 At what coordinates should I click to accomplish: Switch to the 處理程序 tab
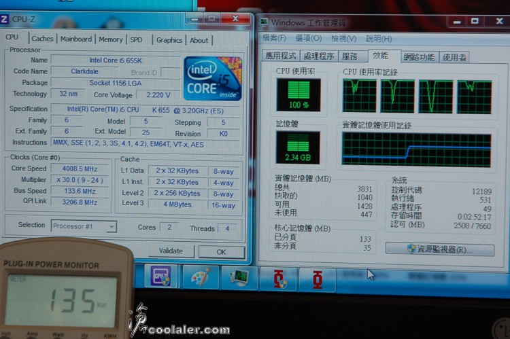[319, 56]
